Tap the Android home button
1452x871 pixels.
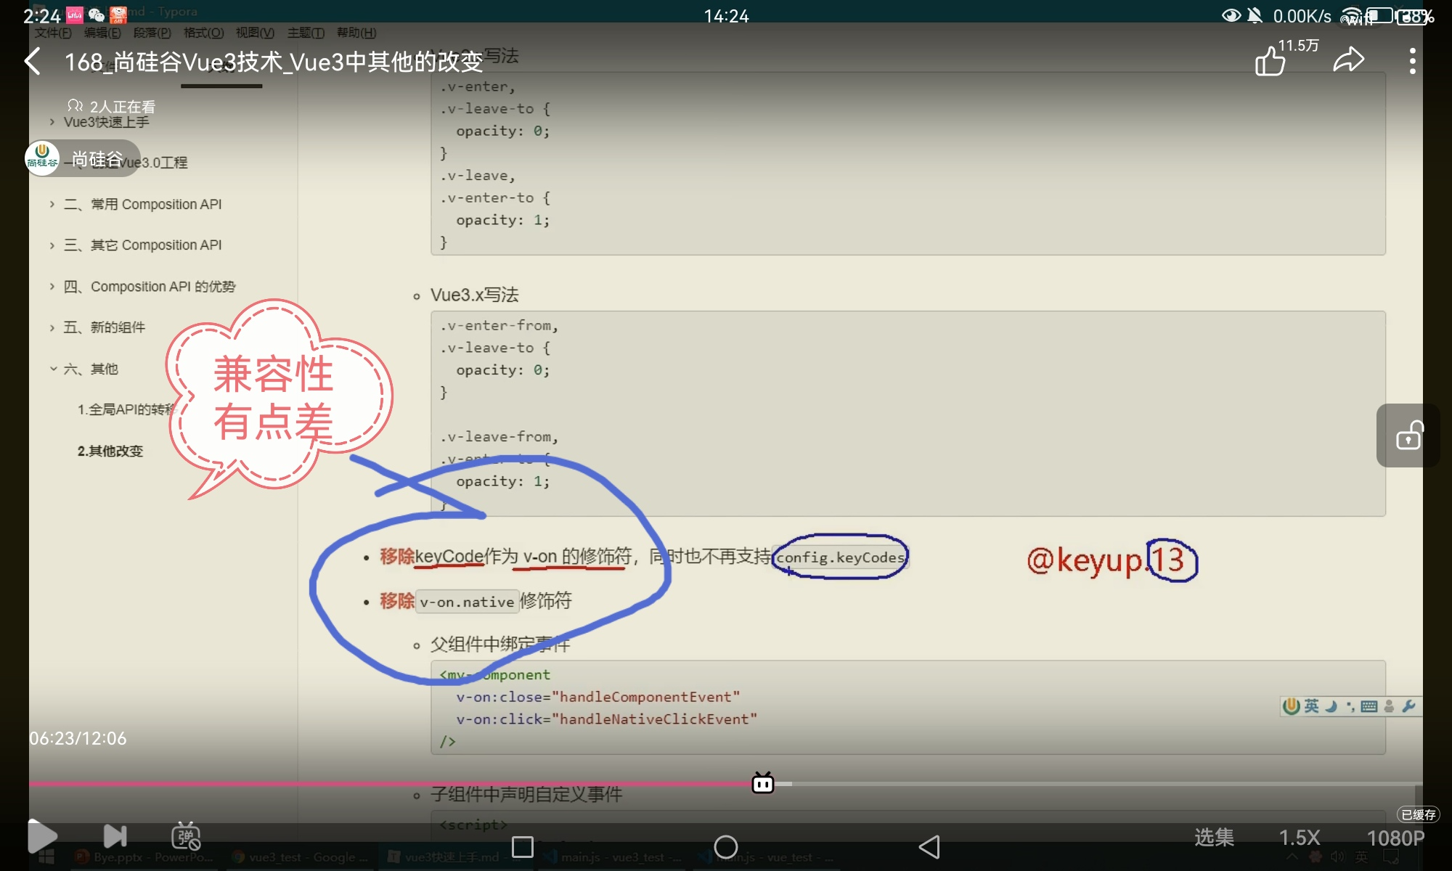[x=725, y=846]
